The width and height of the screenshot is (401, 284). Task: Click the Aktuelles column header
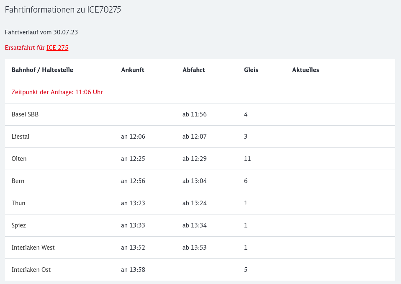coord(305,70)
